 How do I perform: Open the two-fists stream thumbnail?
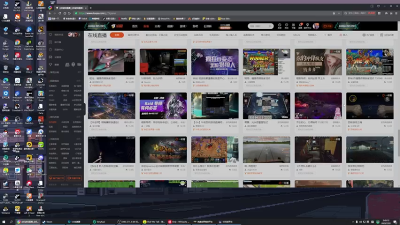coord(369,105)
